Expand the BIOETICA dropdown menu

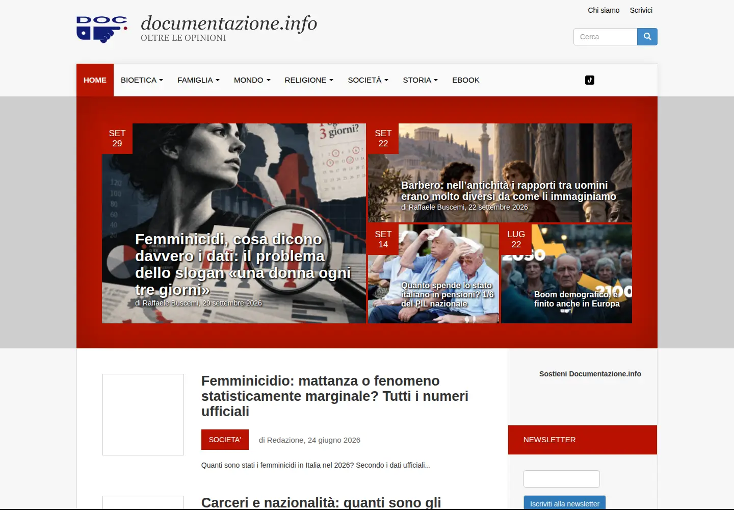point(142,80)
